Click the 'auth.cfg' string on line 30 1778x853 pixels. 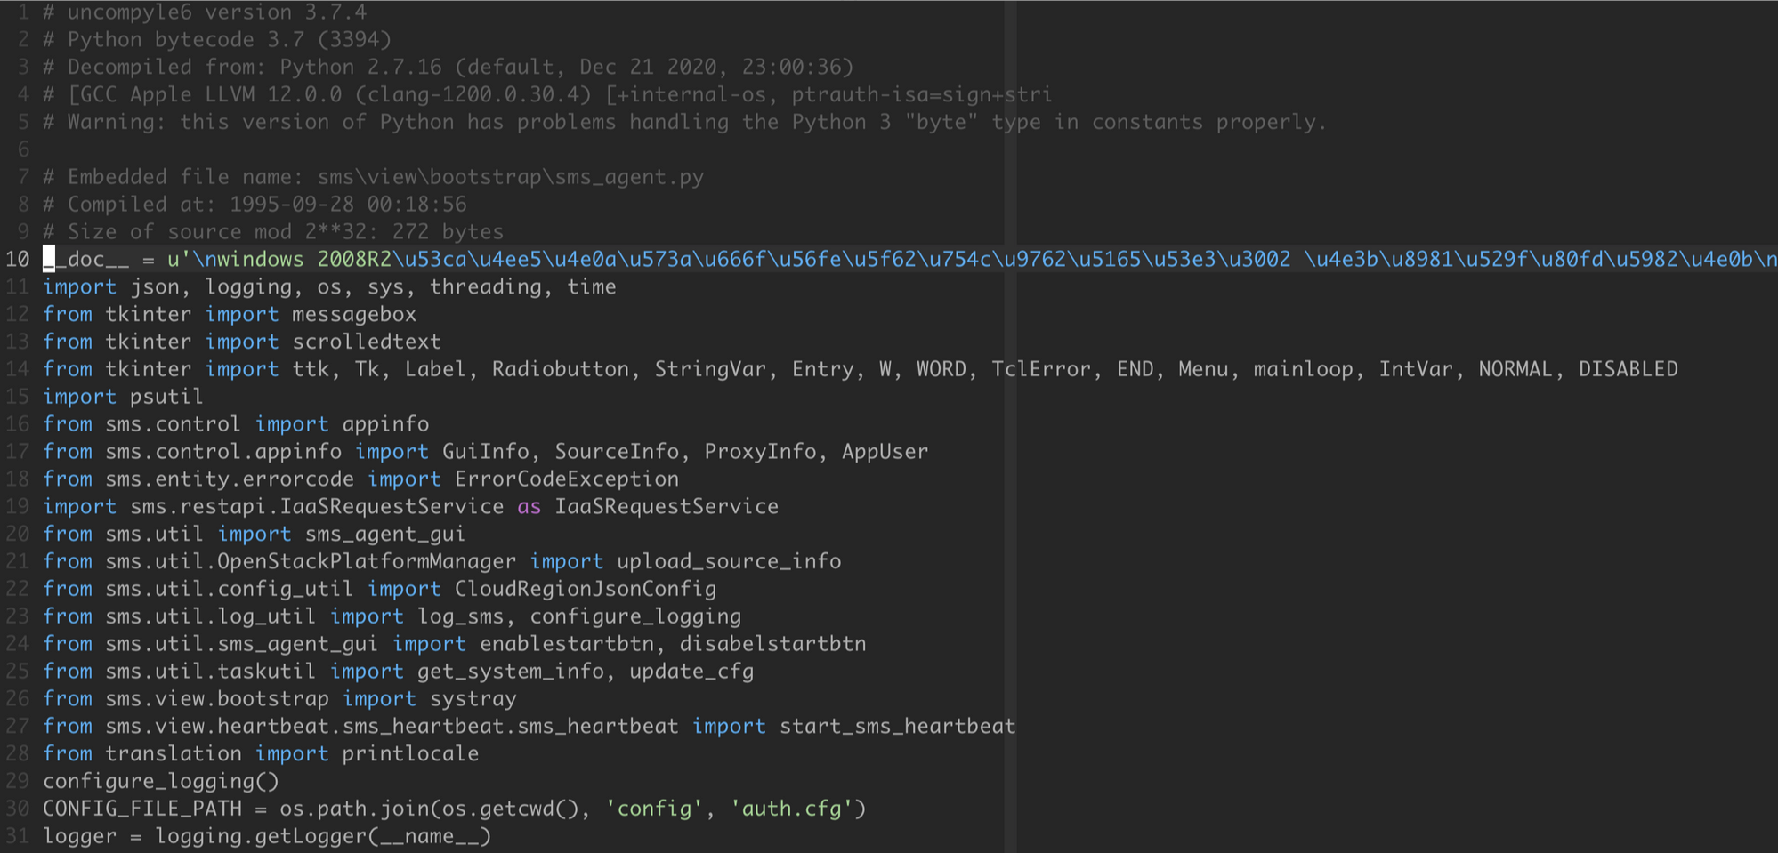(x=791, y=809)
